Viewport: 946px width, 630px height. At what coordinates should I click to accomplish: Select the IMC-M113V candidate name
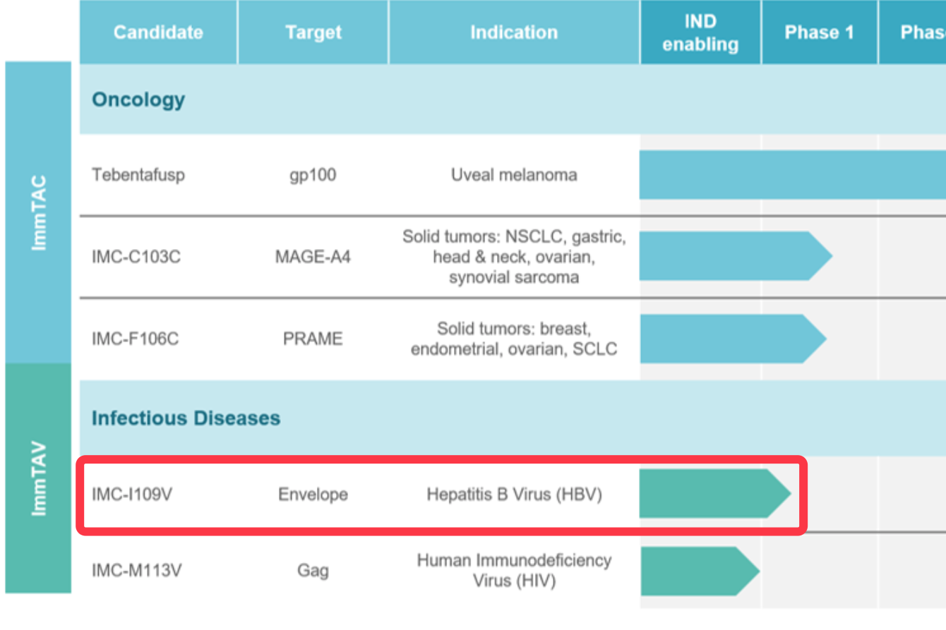[x=136, y=571]
